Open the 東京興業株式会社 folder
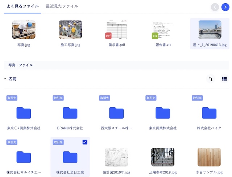Image resolution: width=232 pixels, height=177 pixels. [x=163, y=113]
